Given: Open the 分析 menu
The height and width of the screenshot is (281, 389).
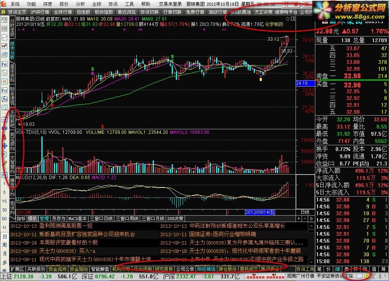Looking at the screenshot, I should 81,4.
